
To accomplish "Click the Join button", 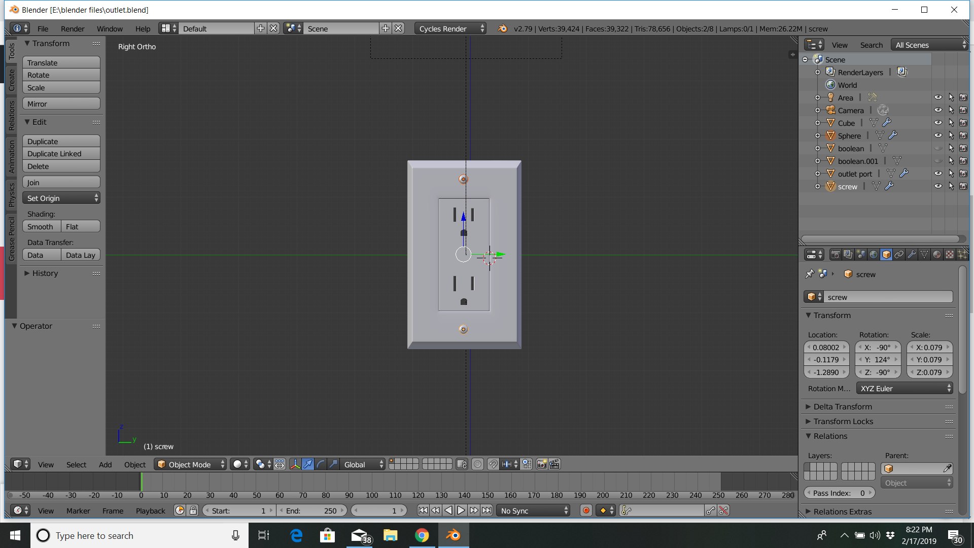I will (x=61, y=182).
